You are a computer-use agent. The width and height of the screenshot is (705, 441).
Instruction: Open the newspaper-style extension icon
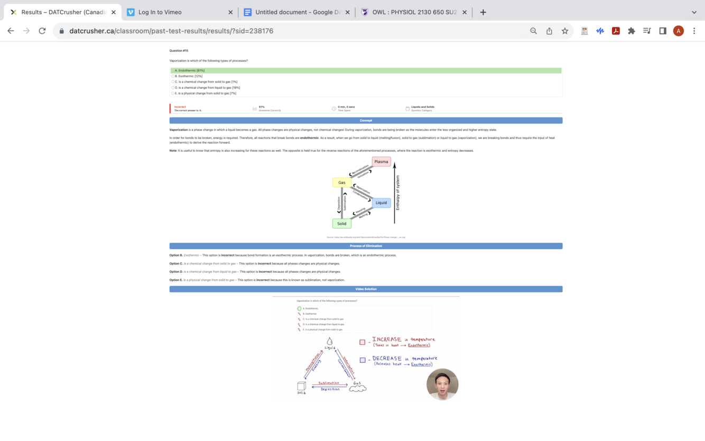tap(584, 31)
